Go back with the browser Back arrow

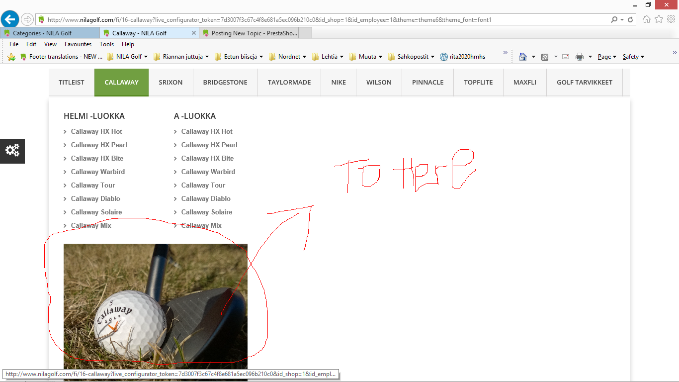[10, 19]
